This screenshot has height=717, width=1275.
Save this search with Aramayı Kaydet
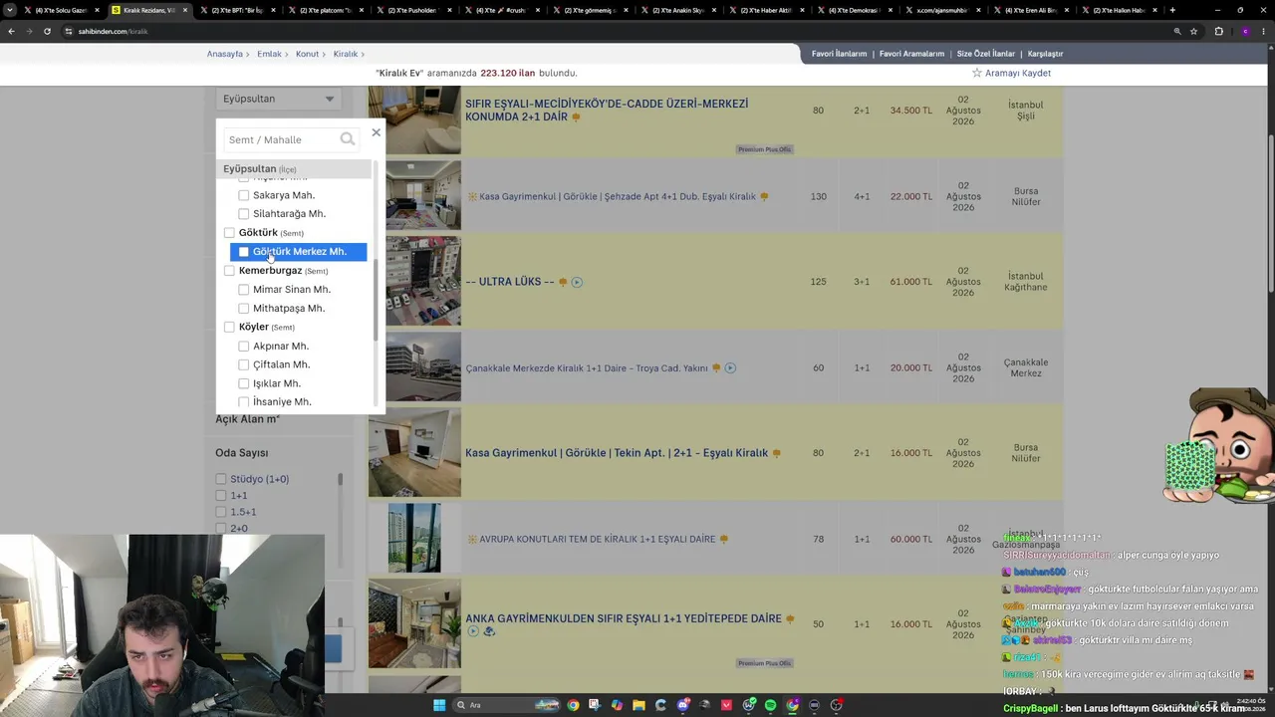coord(1018,73)
